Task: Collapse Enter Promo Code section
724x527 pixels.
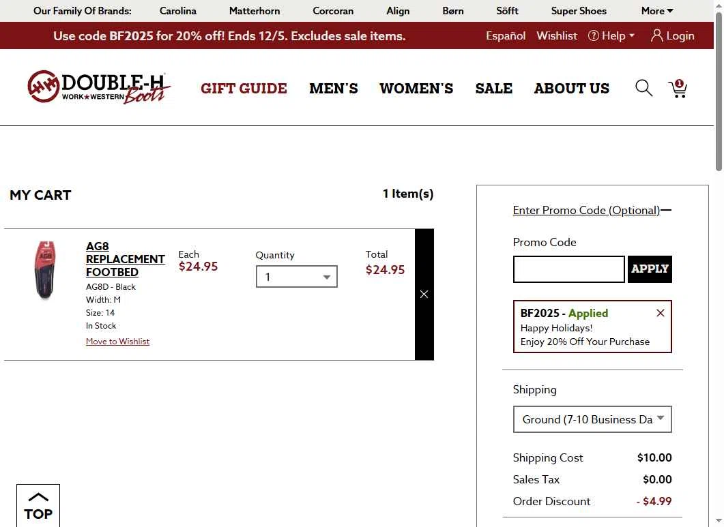Action: (592, 211)
